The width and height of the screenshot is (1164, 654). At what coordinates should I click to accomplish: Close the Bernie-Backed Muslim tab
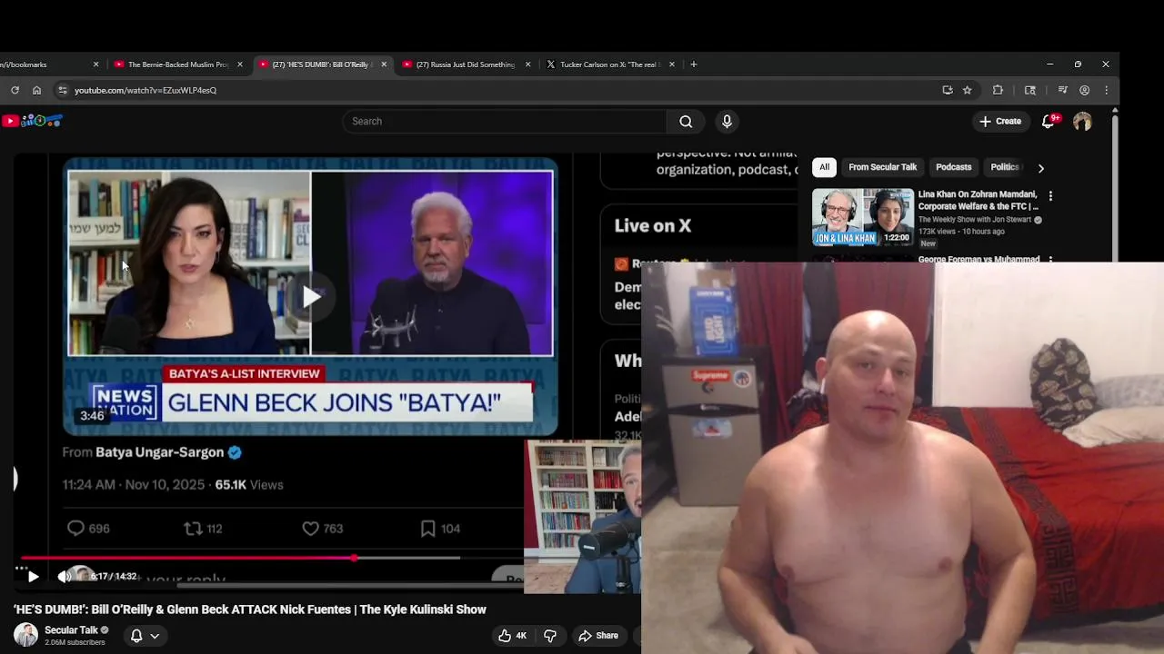point(240,64)
